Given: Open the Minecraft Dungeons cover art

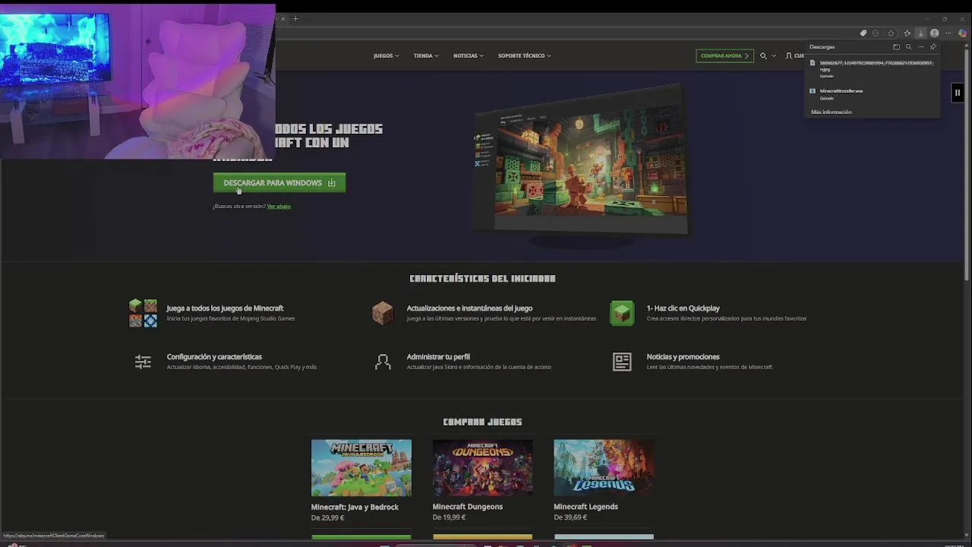Looking at the screenshot, I should pyautogui.click(x=482, y=468).
